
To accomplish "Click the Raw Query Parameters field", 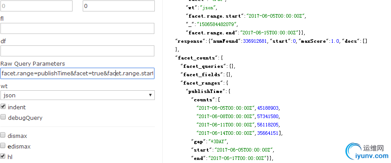I will [x=77, y=74].
